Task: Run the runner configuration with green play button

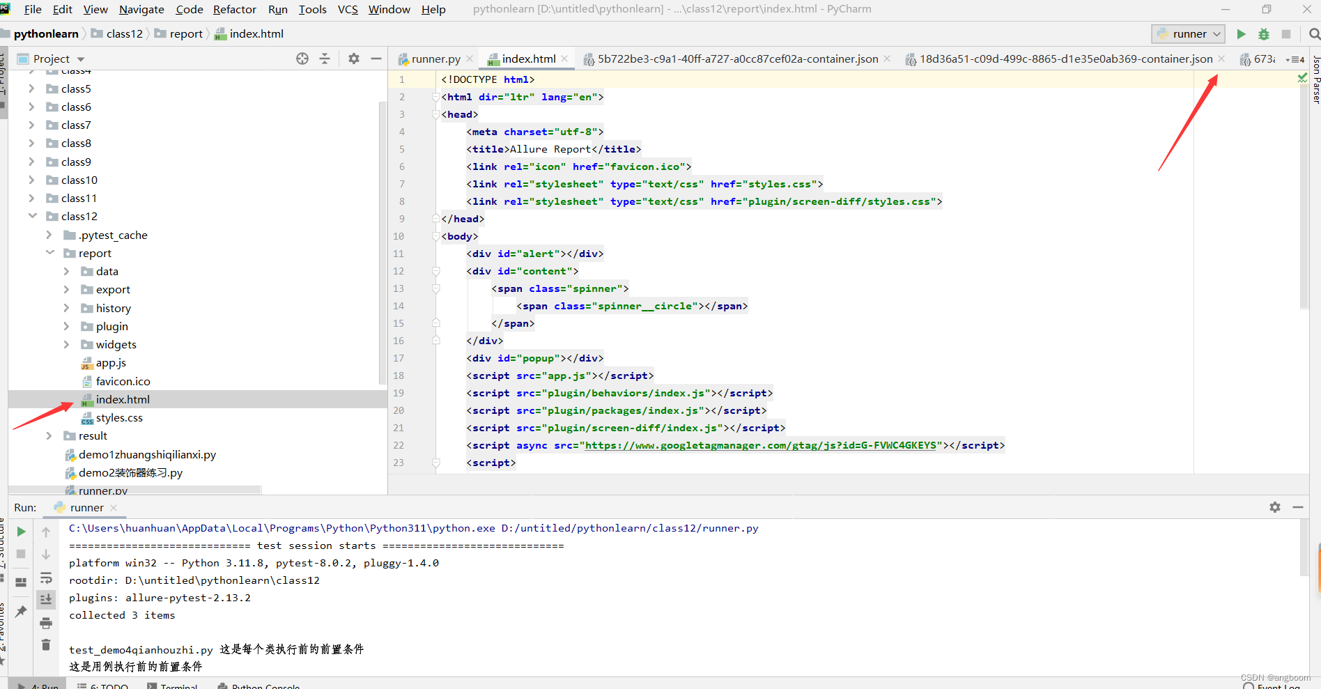Action: [x=1241, y=34]
